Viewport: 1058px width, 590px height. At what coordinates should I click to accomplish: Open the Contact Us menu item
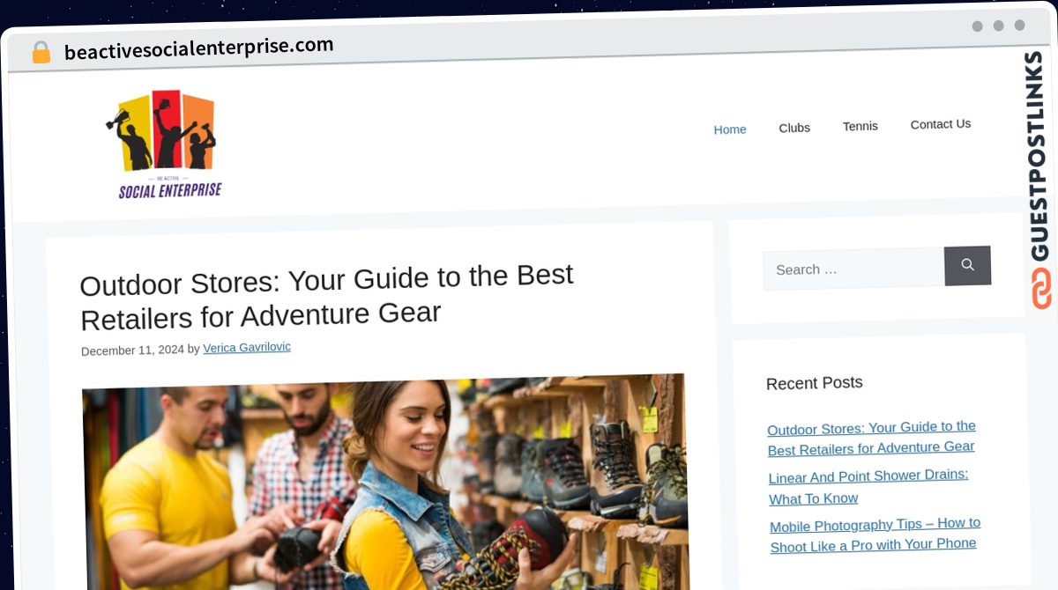pyautogui.click(x=940, y=124)
